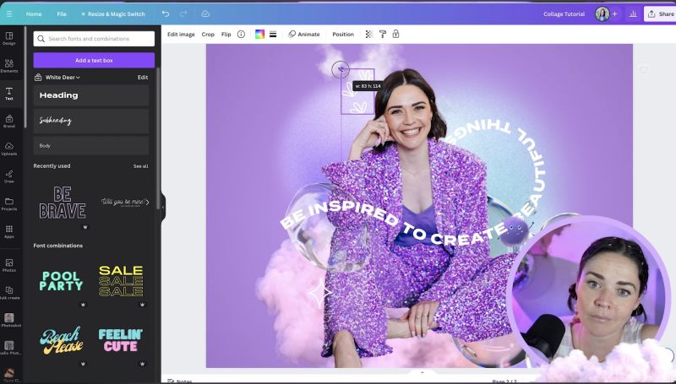Add collaborator with plus icon
Viewport: 676px width, 384px height.
[x=615, y=14]
